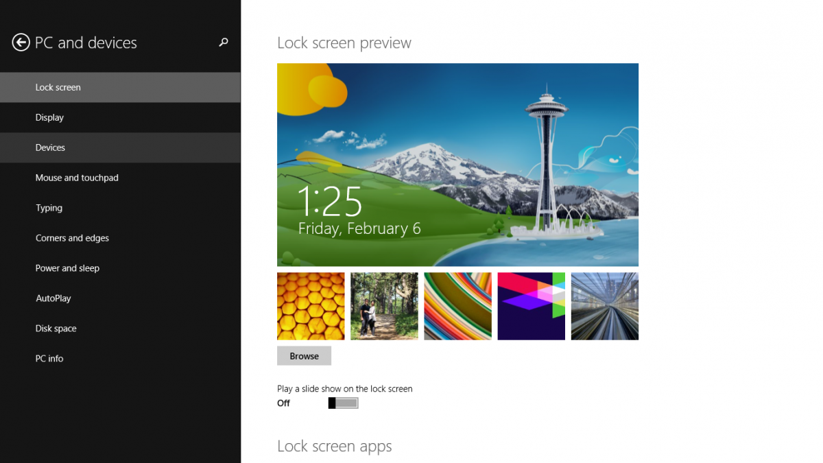Choose the colorful curved stripes thumbnail
This screenshot has height=463, width=823.
[457, 306]
